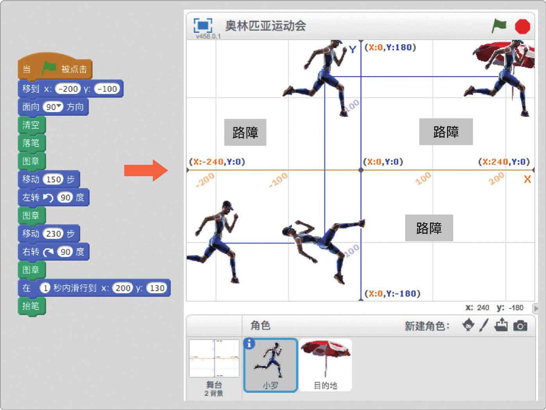Click the (X:-240,Y:0) label on stage
Image resolution: width=546 pixels, height=410 pixels.
click(x=217, y=162)
